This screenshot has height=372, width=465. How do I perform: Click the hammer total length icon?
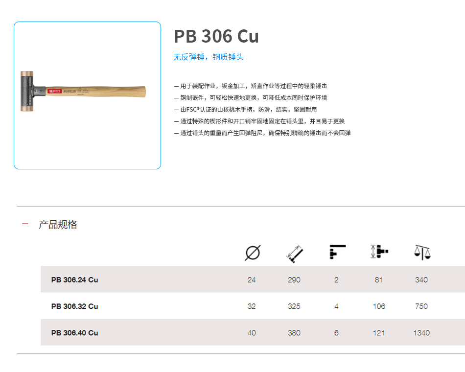tap(294, 253)
